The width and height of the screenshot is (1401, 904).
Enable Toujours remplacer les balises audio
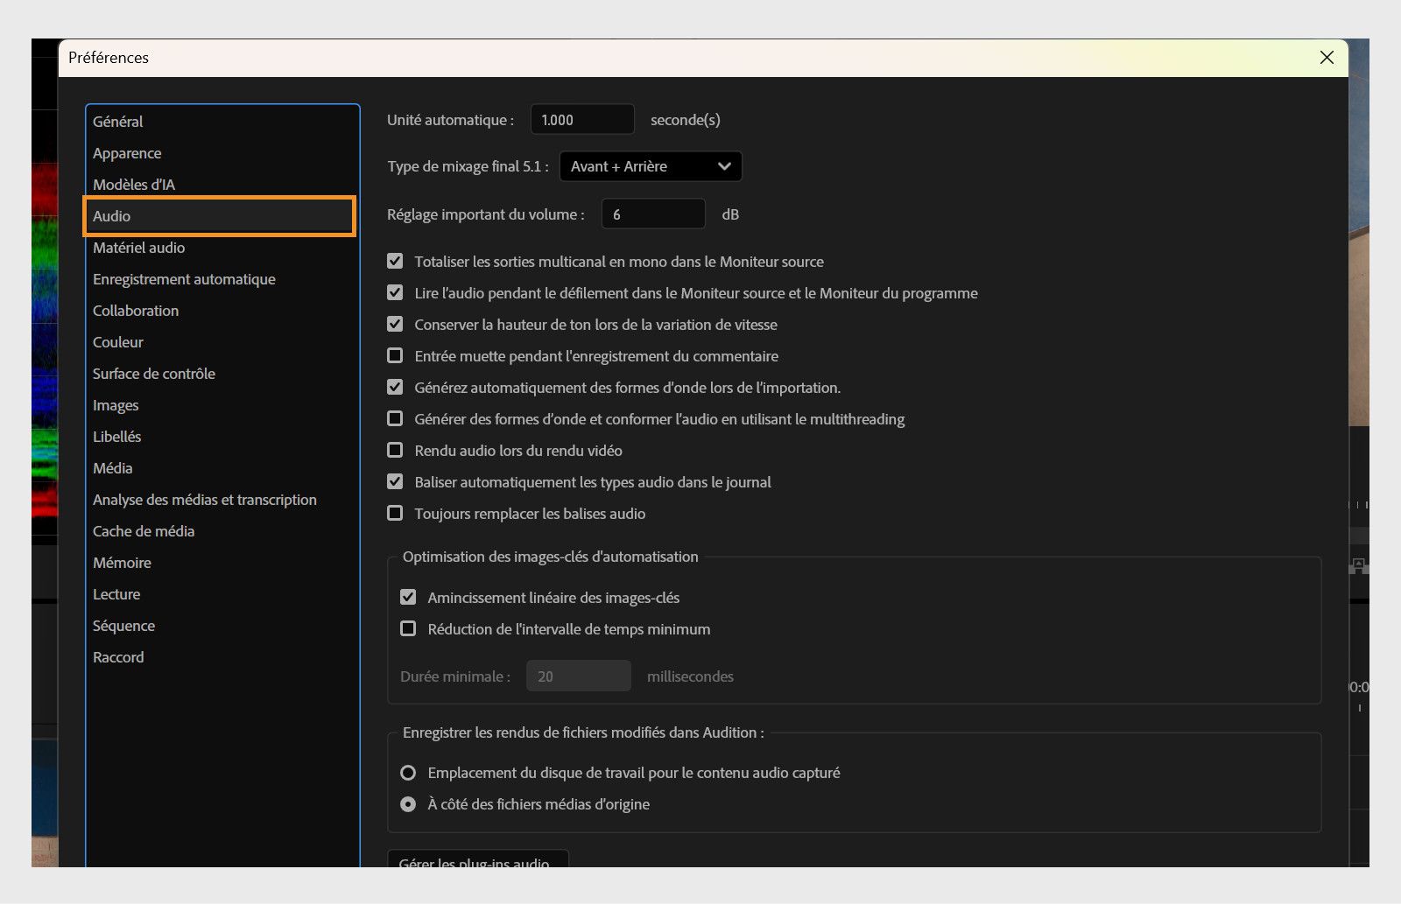(x=395, y=513)
